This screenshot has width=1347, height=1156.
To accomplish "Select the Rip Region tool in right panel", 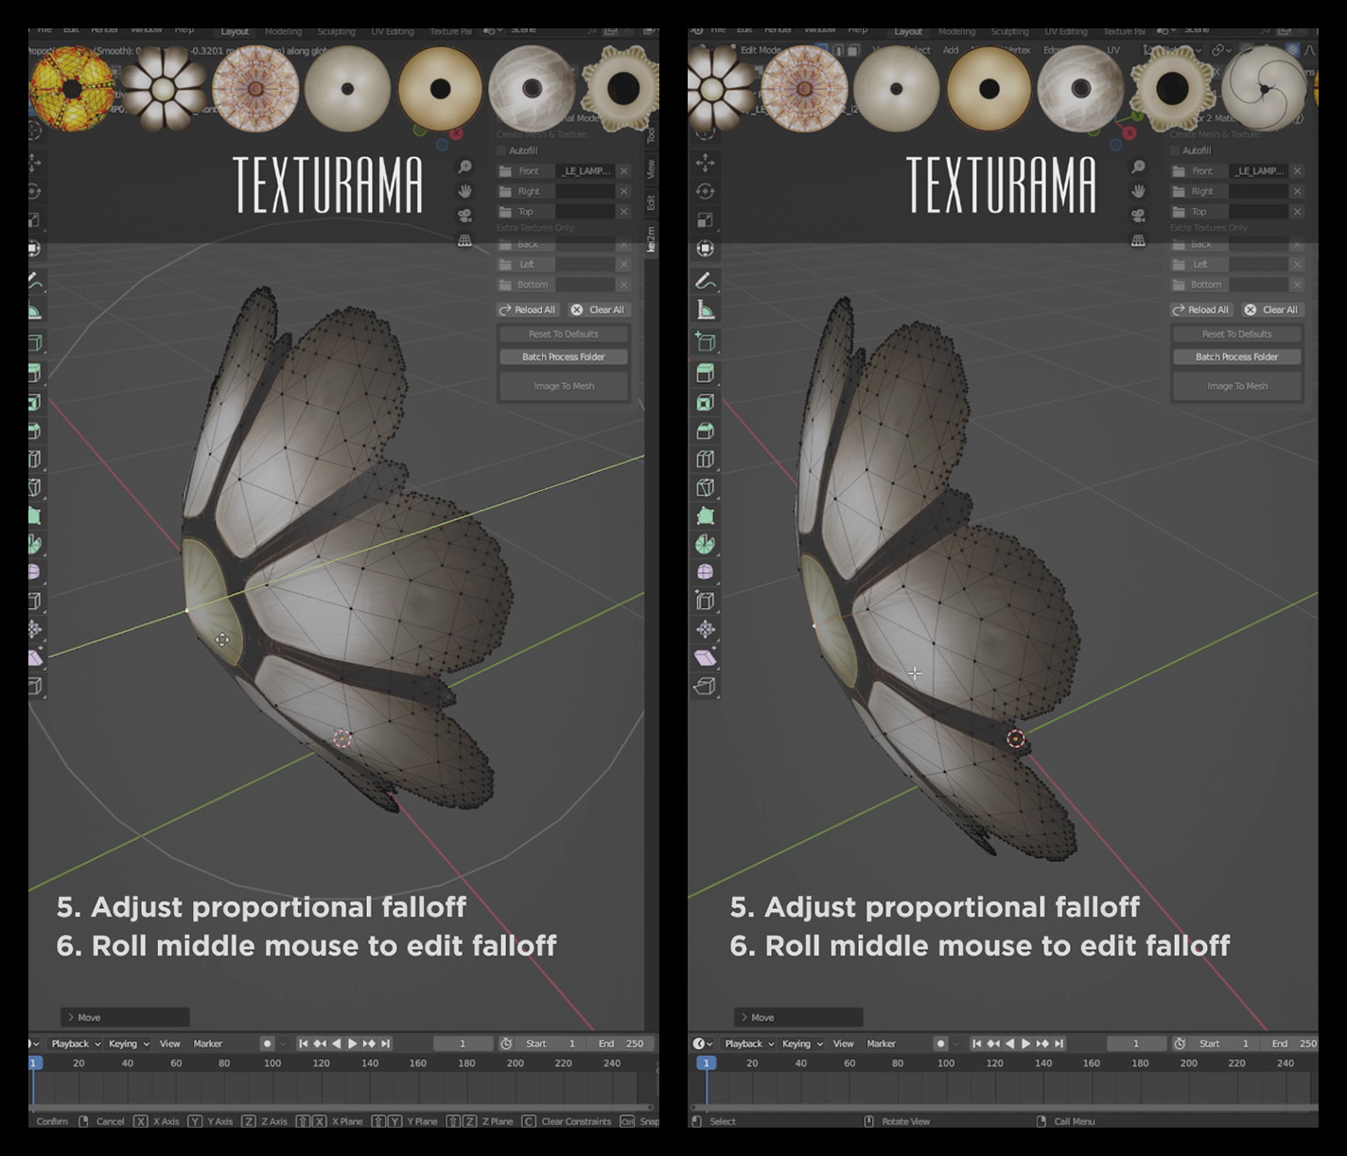I will point(705,686).
